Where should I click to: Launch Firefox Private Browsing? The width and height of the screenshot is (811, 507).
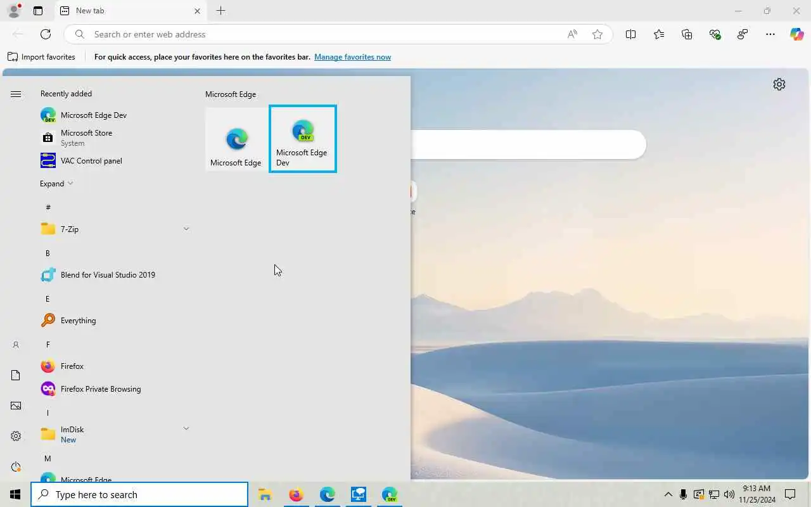114,388
